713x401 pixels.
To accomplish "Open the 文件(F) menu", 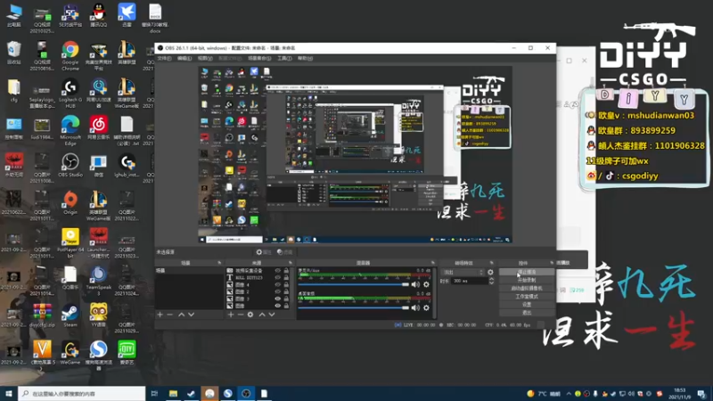I will (x=164, y=58).
